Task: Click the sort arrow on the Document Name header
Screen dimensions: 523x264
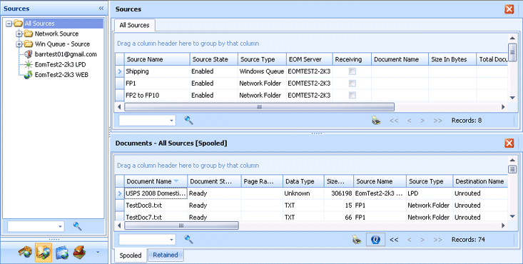Action: (176, 181)
